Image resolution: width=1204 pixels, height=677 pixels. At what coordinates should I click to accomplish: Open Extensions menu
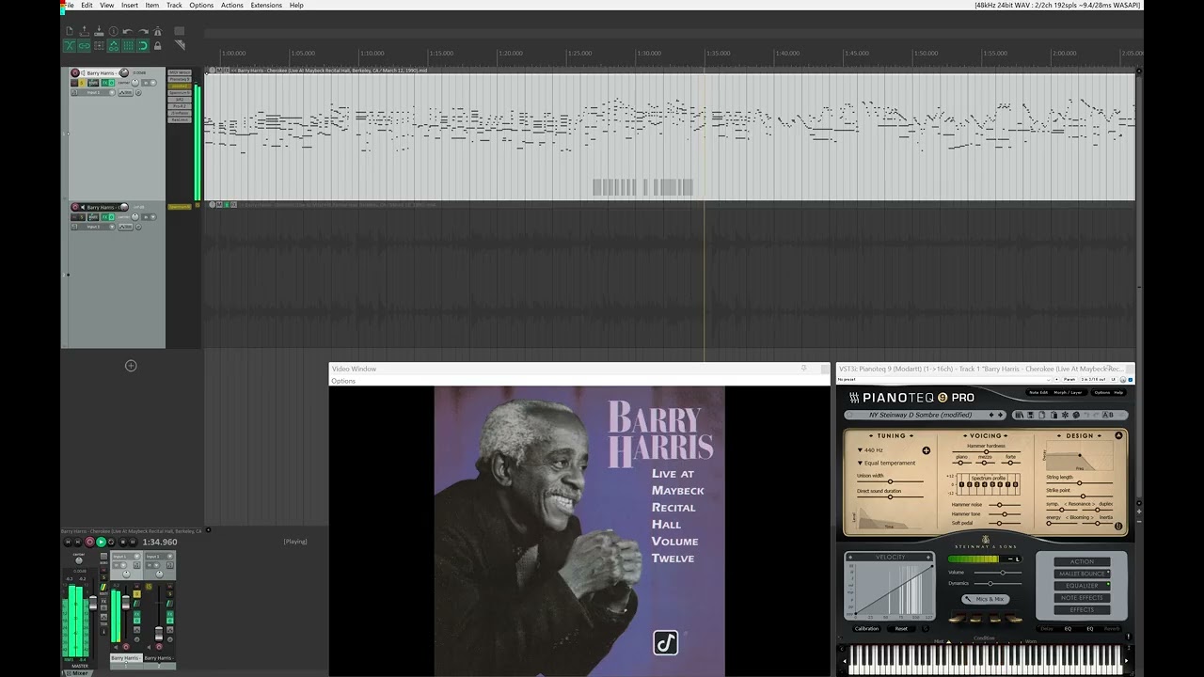coord(266,5)
